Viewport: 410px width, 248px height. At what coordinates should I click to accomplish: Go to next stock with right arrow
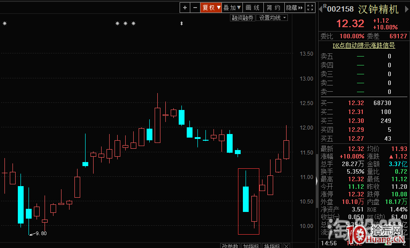406,9
